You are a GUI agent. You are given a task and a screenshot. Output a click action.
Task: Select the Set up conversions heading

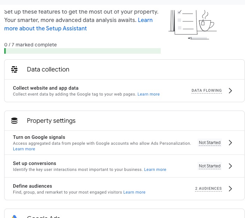point(35,163)
